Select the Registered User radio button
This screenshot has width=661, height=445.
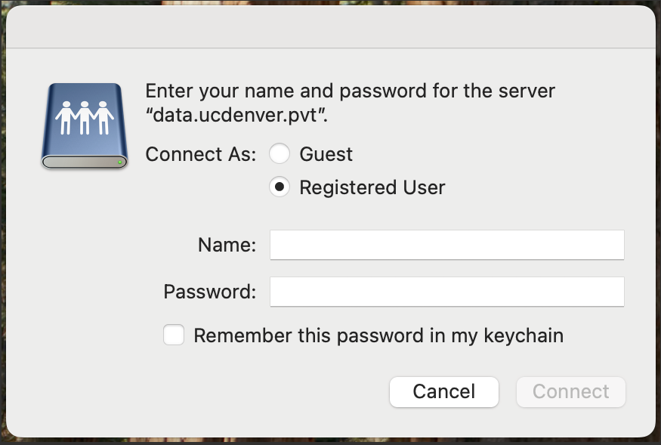pyautogui.click(x=279, y=187)
